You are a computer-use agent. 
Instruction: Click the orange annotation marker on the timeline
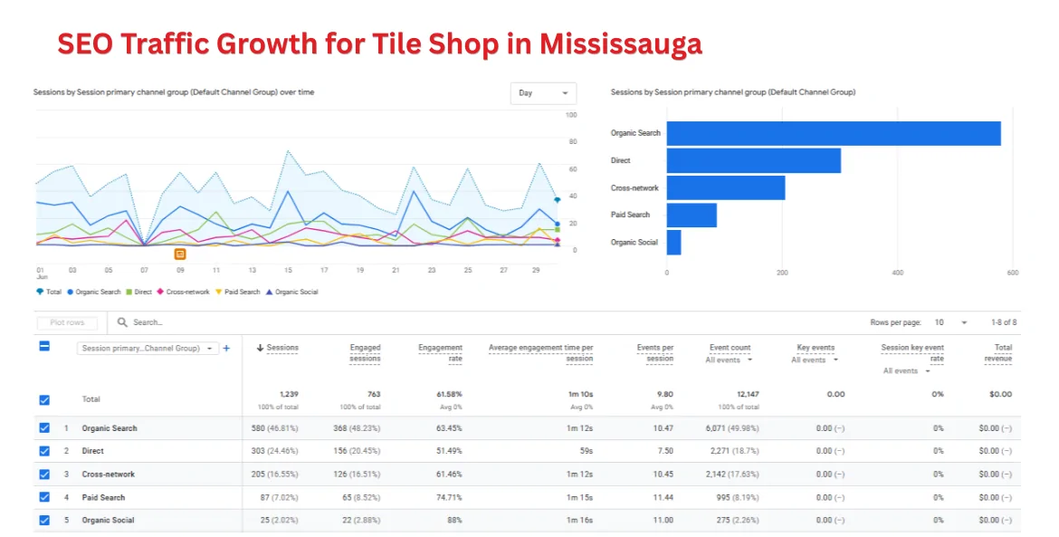[x=179, y=254]
